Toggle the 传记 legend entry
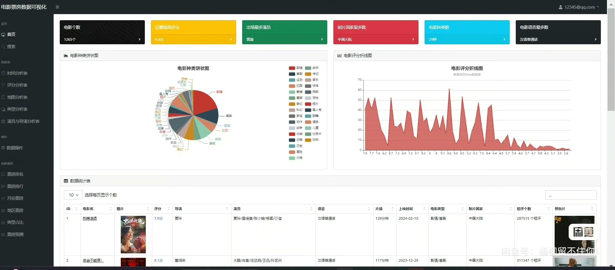Screen dimensions: 615x270 click(x=312, y=74)
